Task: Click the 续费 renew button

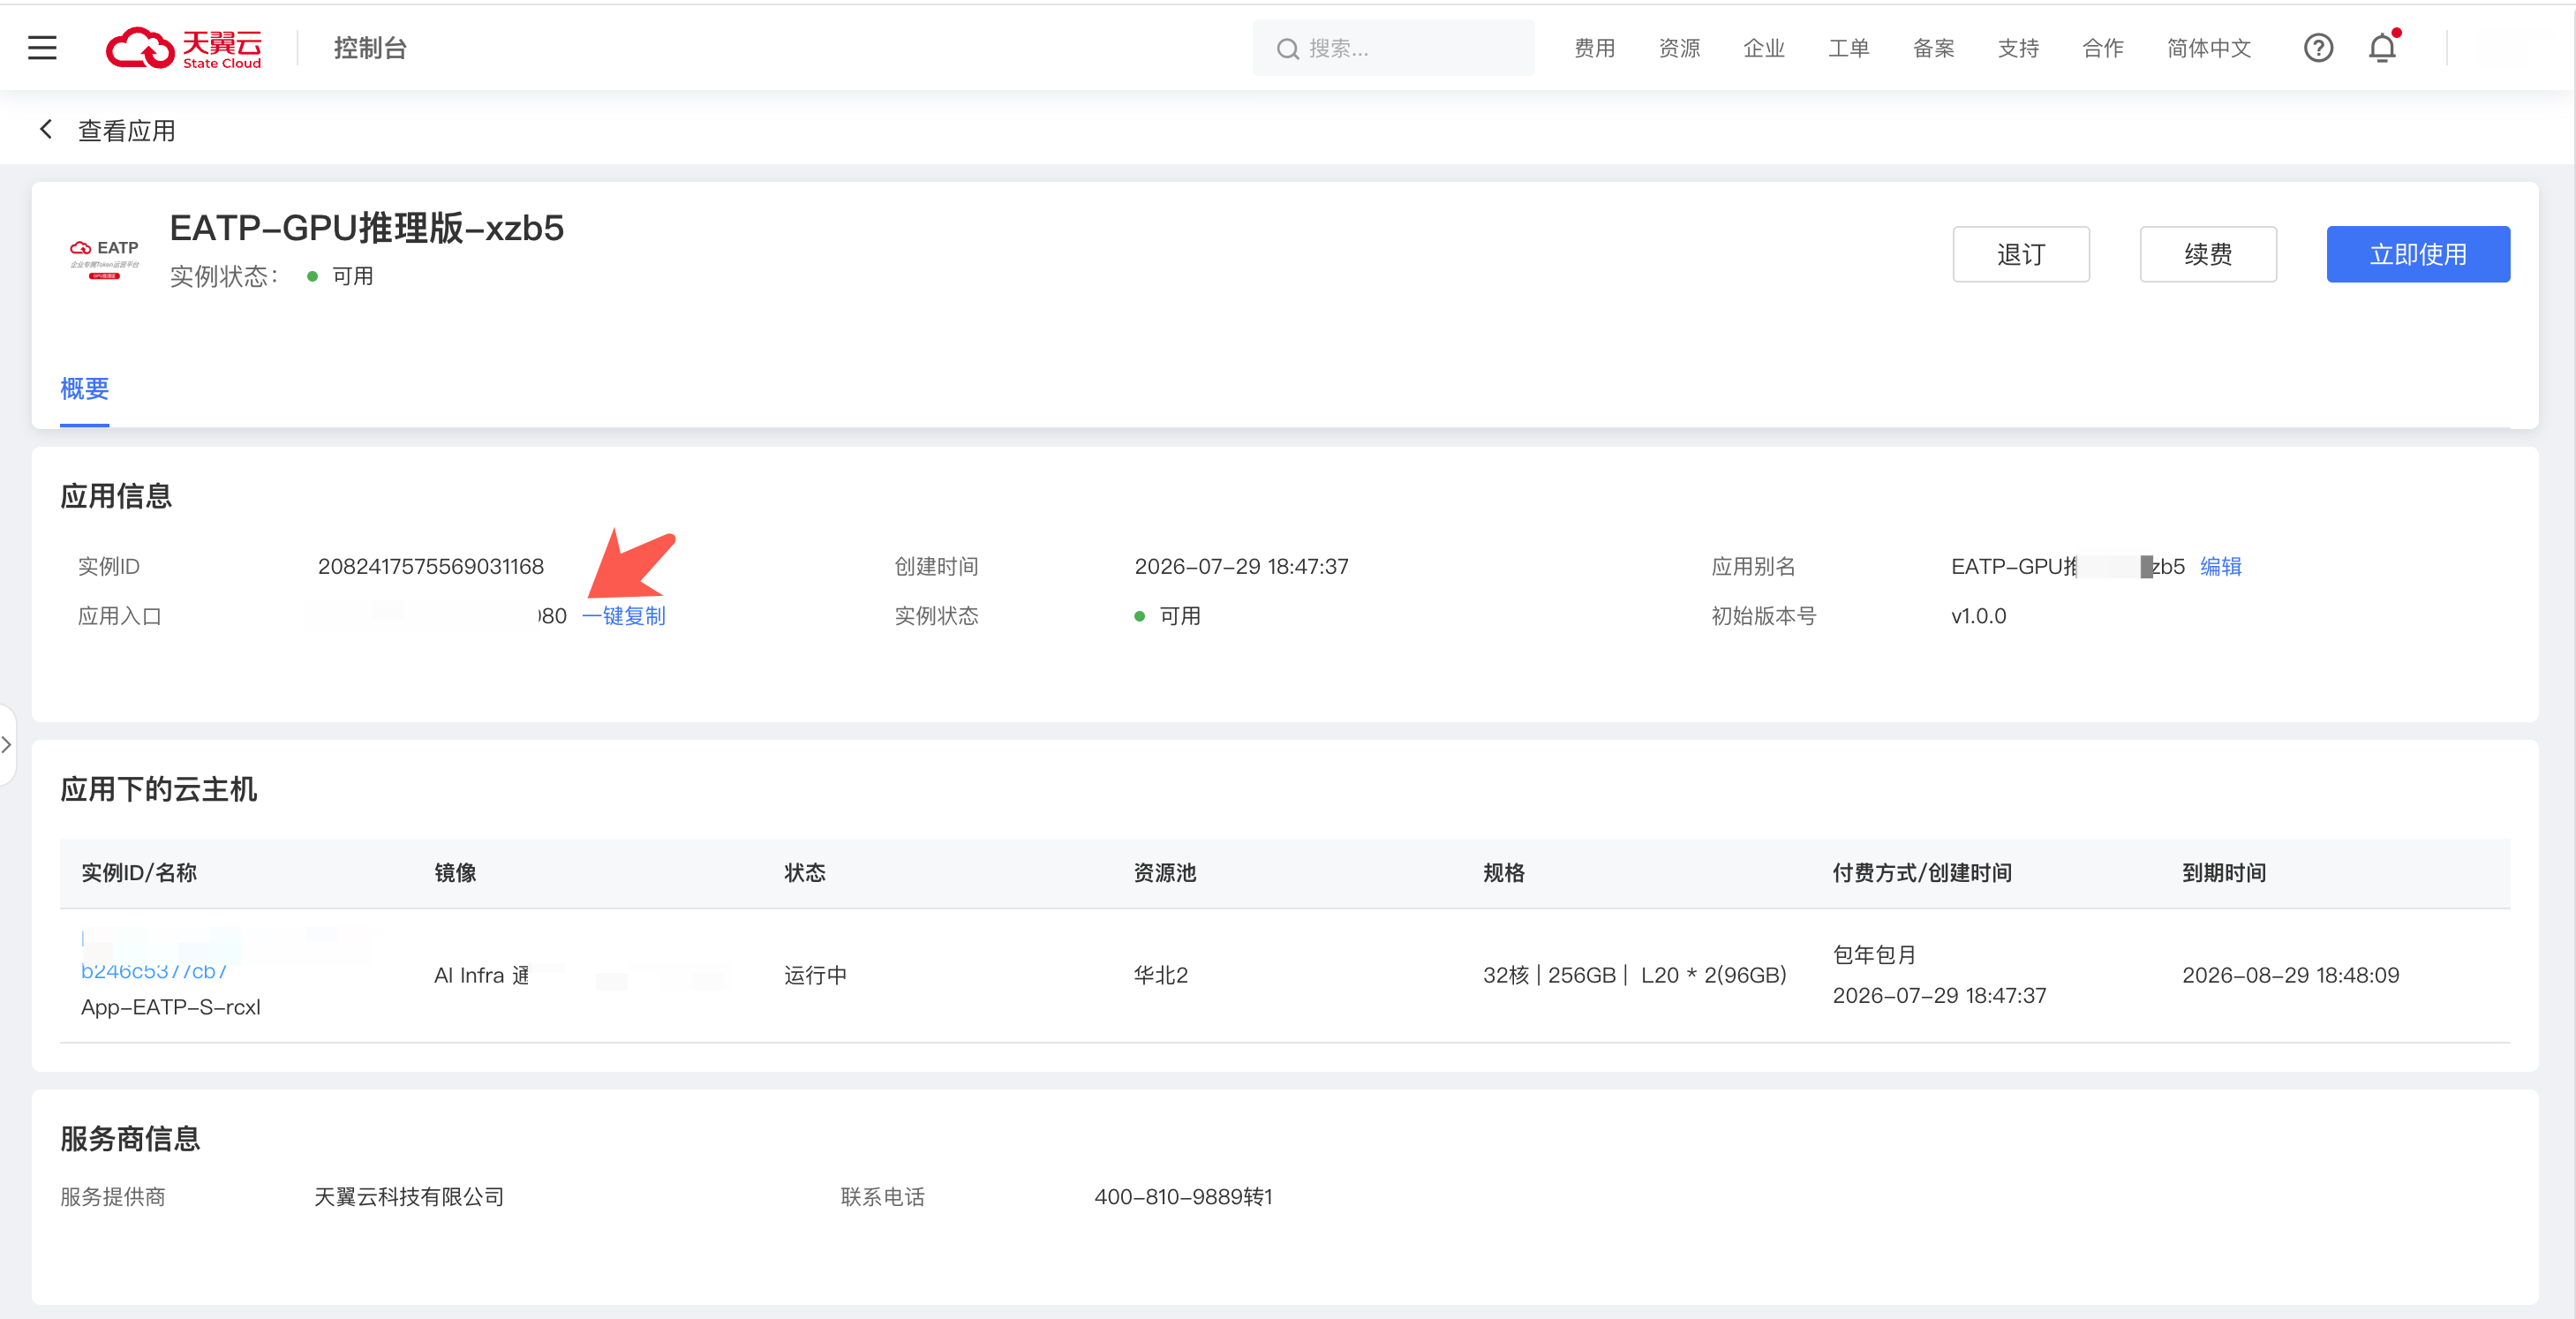Action: 2207,254
